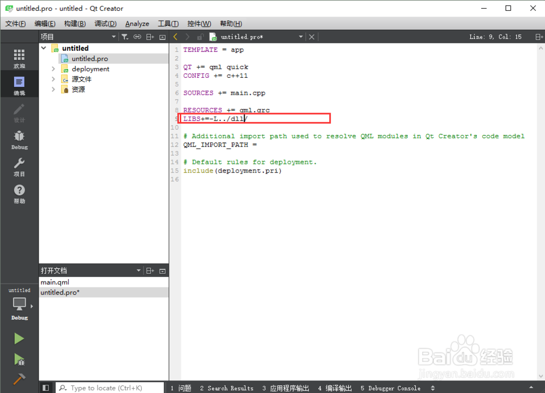Close the untitled.pro document with X

312,37
